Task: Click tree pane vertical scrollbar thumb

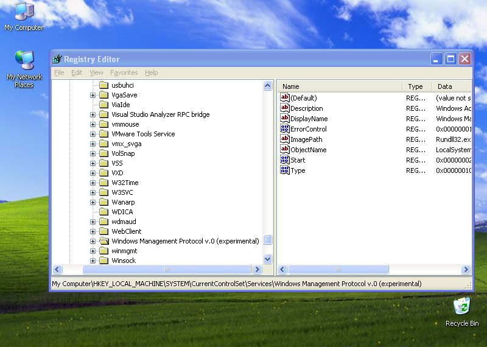Action: click(x=267, y=239)
